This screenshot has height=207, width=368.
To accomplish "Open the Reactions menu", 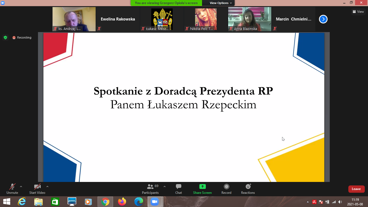I will tap(248, 189).
